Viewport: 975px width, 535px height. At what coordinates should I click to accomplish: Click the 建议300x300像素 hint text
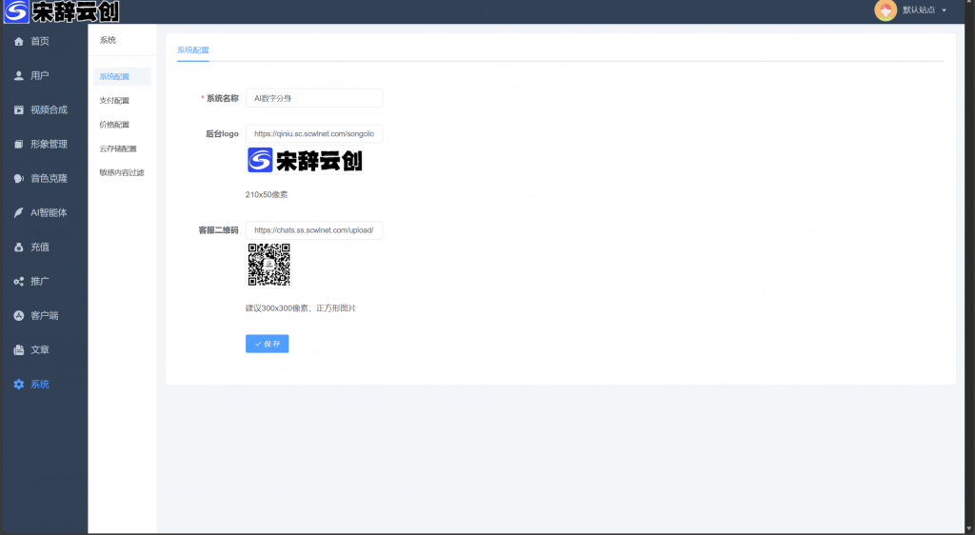[300, 308]
